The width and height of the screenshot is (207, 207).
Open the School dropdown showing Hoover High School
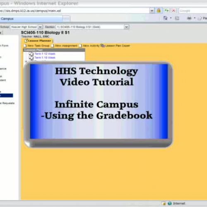coord(26,27)
